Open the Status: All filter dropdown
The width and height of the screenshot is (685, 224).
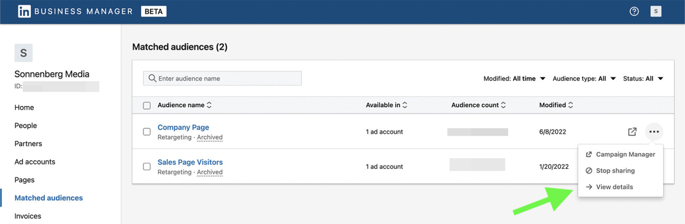[643, 78]
